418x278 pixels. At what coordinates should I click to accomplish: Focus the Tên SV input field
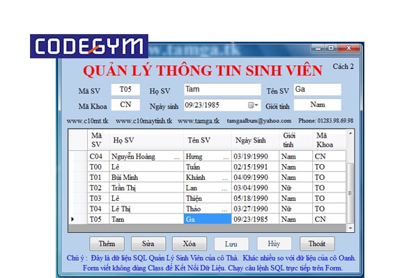point(317,89)
